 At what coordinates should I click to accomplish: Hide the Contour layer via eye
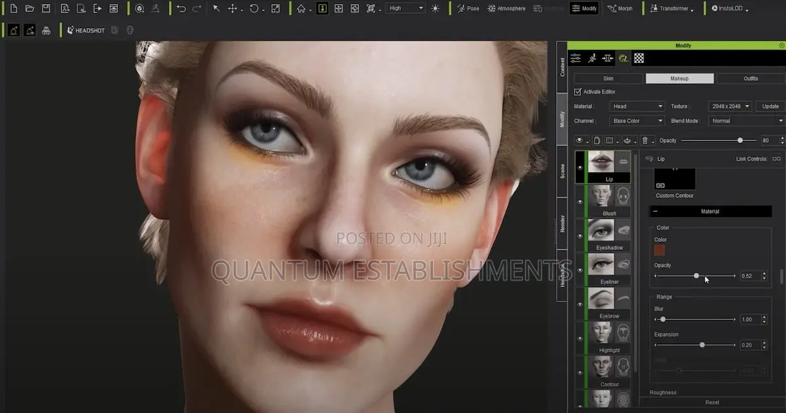580,372
